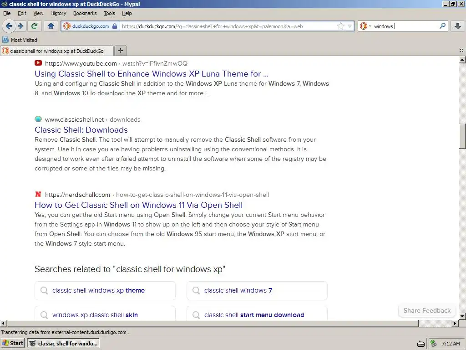
Task: Open the Bookmarks menu
Action: pos(85,13)
